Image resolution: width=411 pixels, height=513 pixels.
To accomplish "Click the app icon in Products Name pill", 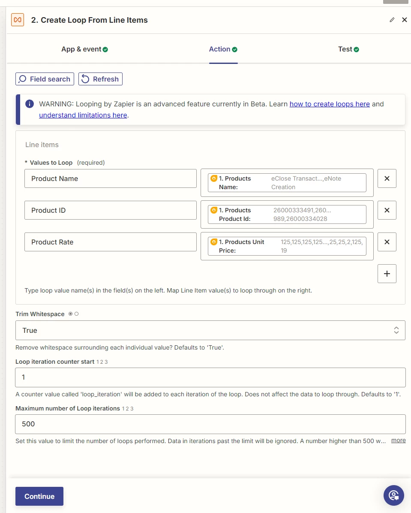I will [x=214, y=178].
